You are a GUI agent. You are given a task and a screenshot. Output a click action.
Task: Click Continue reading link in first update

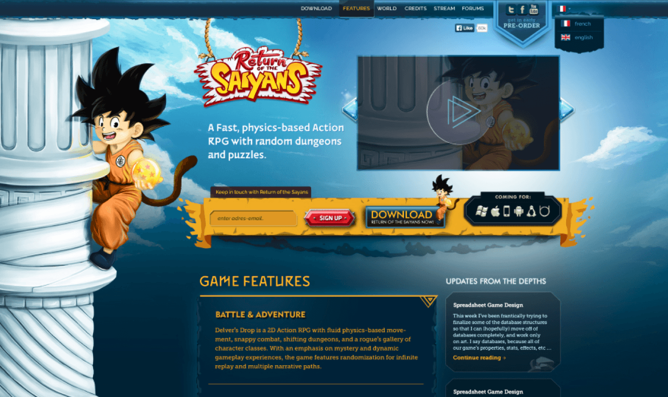pyautogui.click(x=479, y=358)
